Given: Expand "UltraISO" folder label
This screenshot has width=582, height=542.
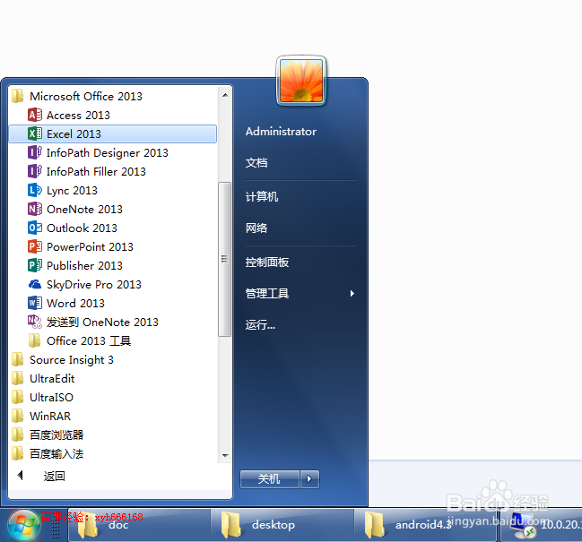Looking at the screenshot, I should click(52, 398).
